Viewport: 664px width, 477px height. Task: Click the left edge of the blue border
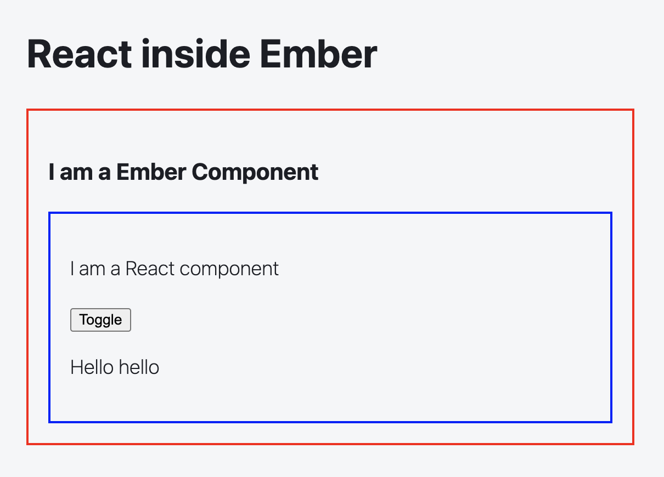tap(49, 317)
